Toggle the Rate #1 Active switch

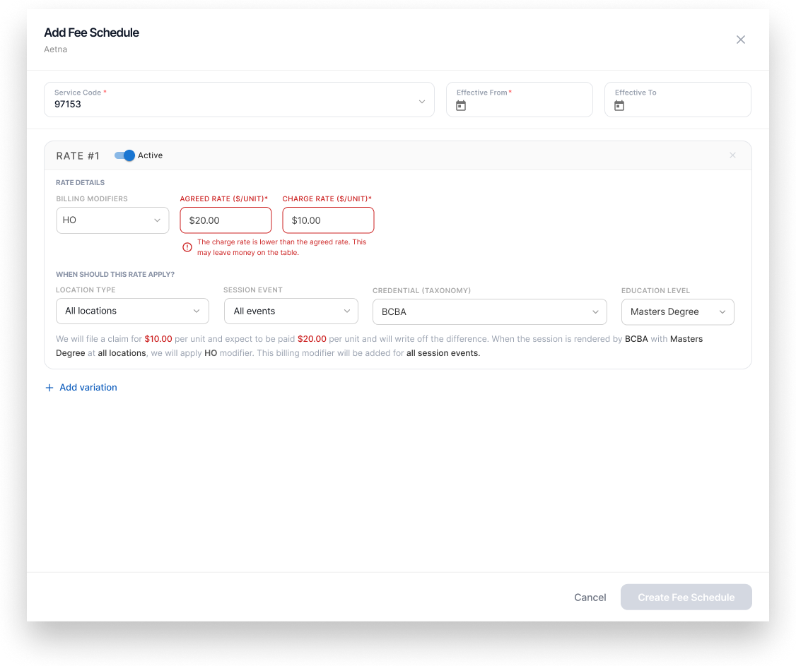(x=124, y=155)
